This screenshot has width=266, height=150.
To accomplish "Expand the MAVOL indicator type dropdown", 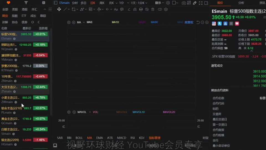I will [x=90, y=112].
